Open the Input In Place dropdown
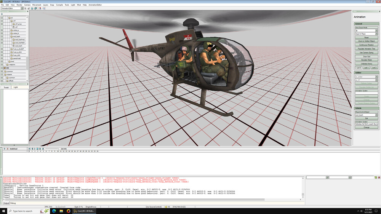 tap(376, 34)
